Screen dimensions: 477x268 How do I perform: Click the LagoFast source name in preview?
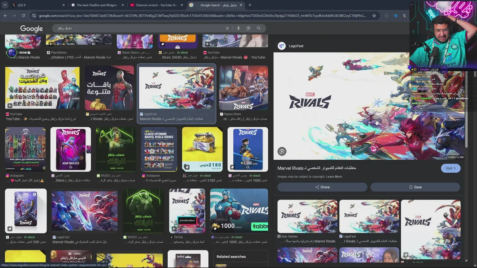296,46
